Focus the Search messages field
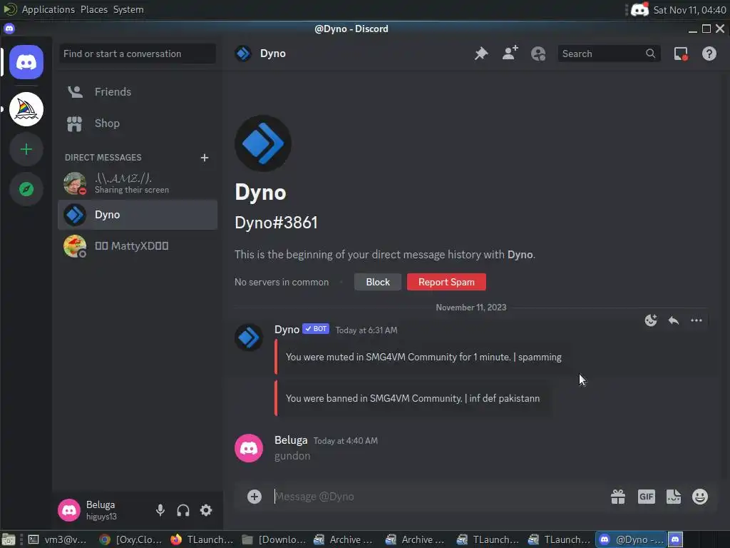Viewport: 730px width, 548px height. click(609, 54)
